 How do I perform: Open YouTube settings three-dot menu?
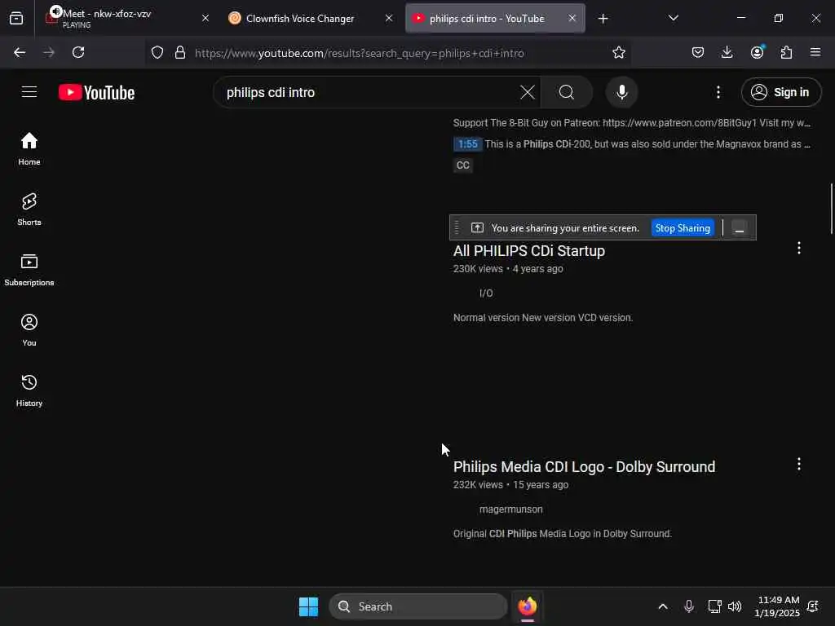718,93
